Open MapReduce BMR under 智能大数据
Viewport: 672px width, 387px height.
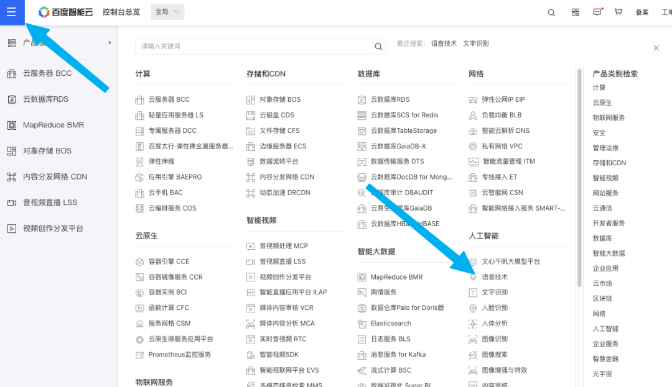(x=396, y=277)
